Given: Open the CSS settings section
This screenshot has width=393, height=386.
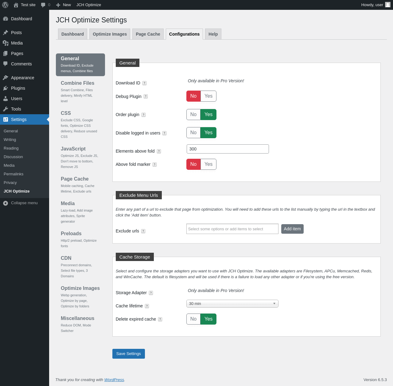Looking at the screenshot, I should point(80,124).
